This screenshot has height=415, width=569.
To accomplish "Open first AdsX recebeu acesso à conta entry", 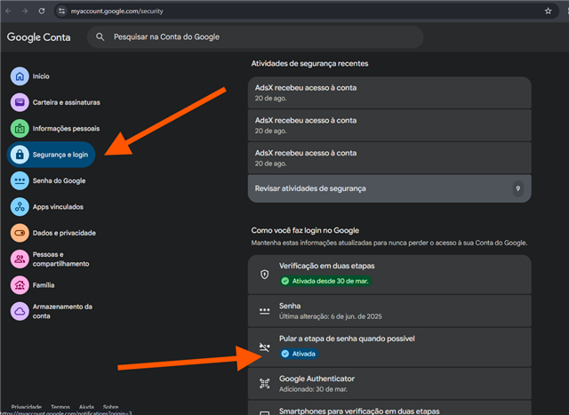I will pos(389,92).
